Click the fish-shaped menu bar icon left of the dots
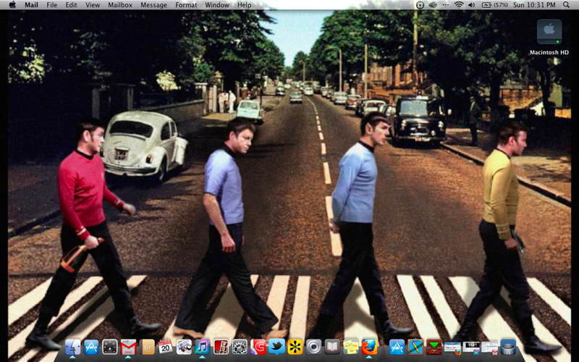The width and height of the screenshot is (579, 362). point(433,5)
